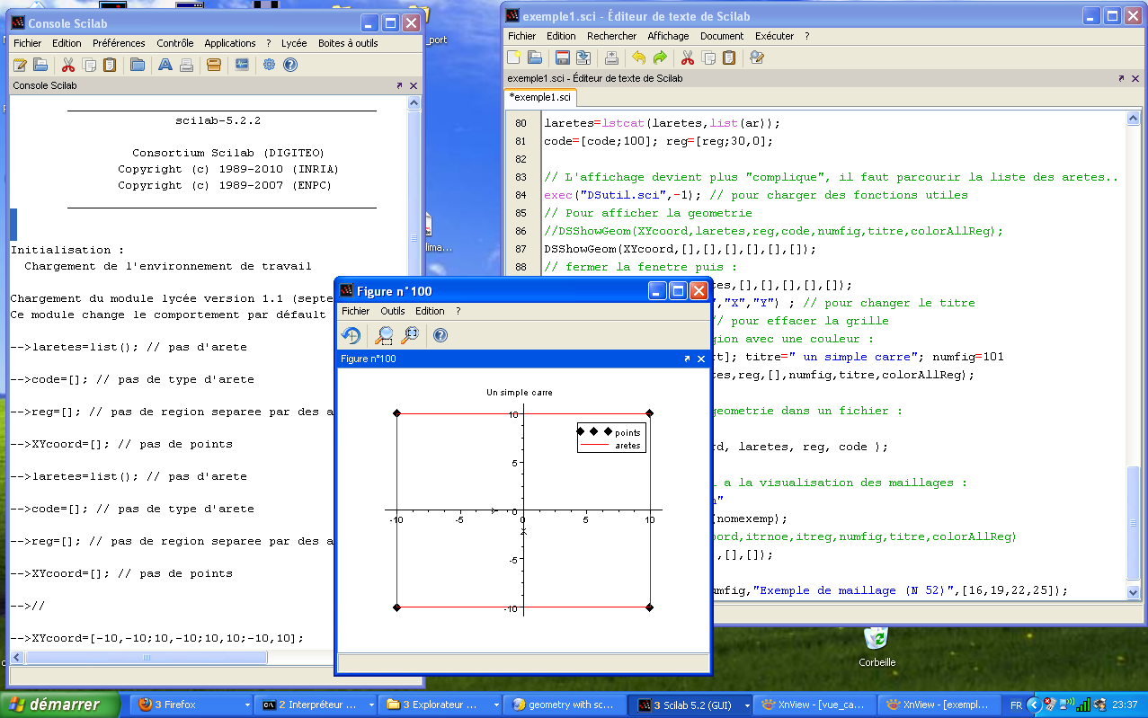Click the paste clipboard icon in console toolbar

pyautogui.click(x=110, y=65)
